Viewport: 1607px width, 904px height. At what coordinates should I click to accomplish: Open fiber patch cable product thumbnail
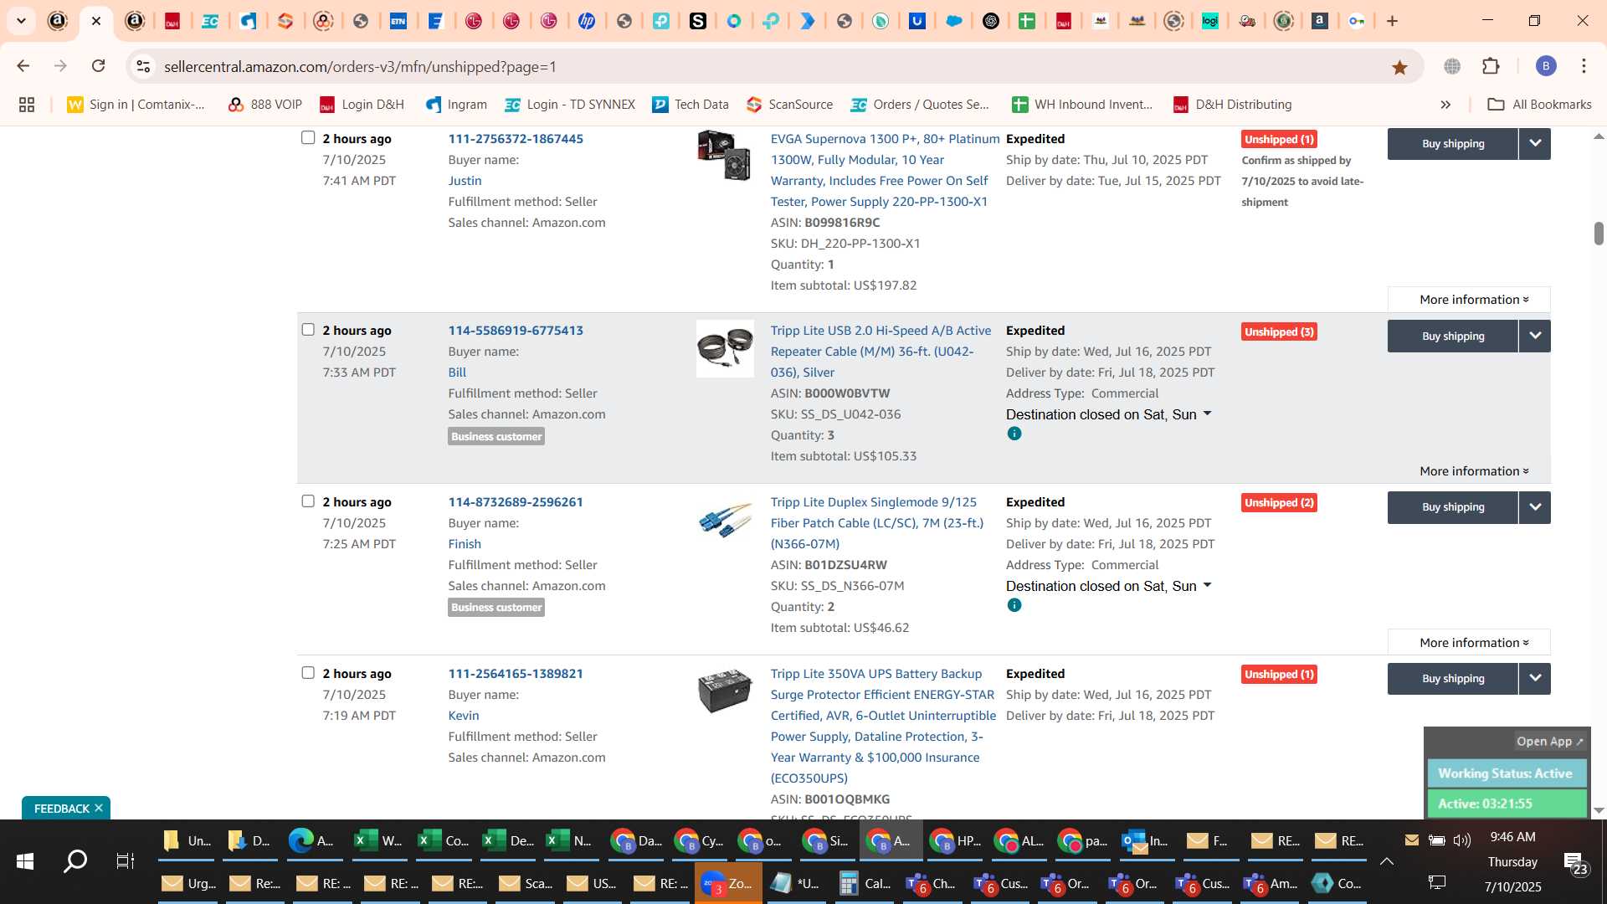pyautogui.click(x=725, y=521)
